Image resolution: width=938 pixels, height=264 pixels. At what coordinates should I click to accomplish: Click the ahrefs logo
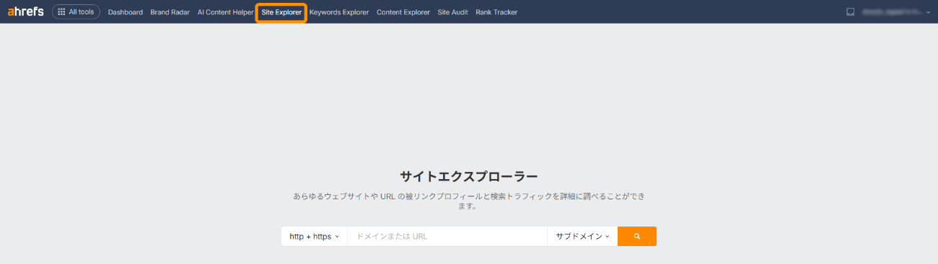click(25, 12)
